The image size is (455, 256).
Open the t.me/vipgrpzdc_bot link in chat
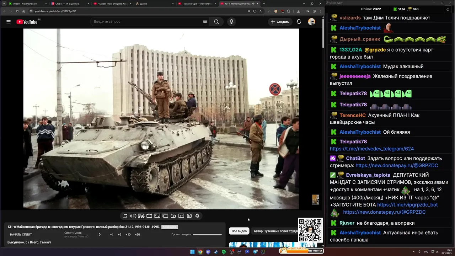pos(407,205)
